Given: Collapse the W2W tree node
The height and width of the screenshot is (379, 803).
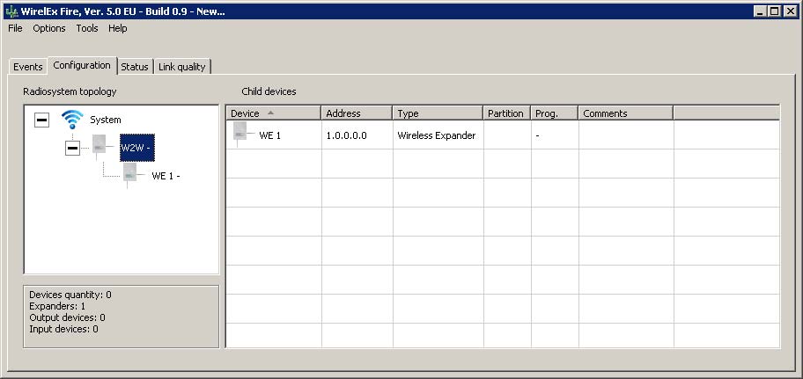Looking at the screenshot, I should pyautogui.click(x=72, y=149).
